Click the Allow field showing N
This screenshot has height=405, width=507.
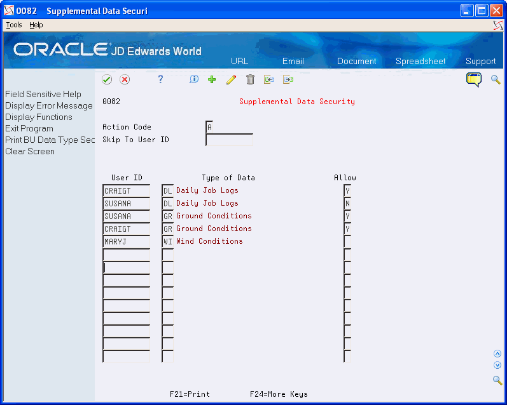tap(347, 203)
